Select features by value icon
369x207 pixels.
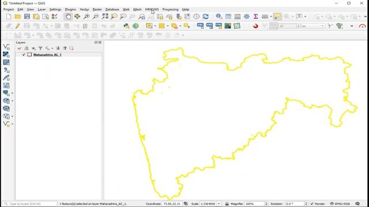point(161,26)
